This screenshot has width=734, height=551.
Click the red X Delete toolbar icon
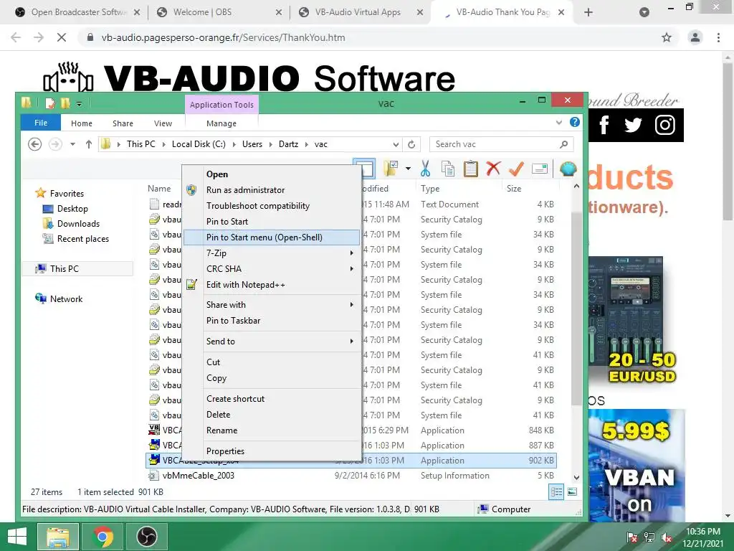point(493,169)
